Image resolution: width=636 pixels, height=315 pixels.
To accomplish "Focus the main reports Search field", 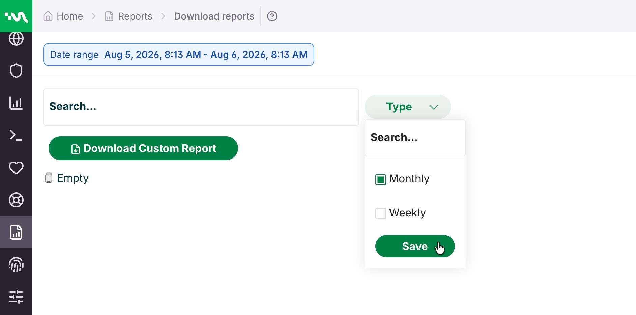I will pyautogui.click(x=201, y=107).
